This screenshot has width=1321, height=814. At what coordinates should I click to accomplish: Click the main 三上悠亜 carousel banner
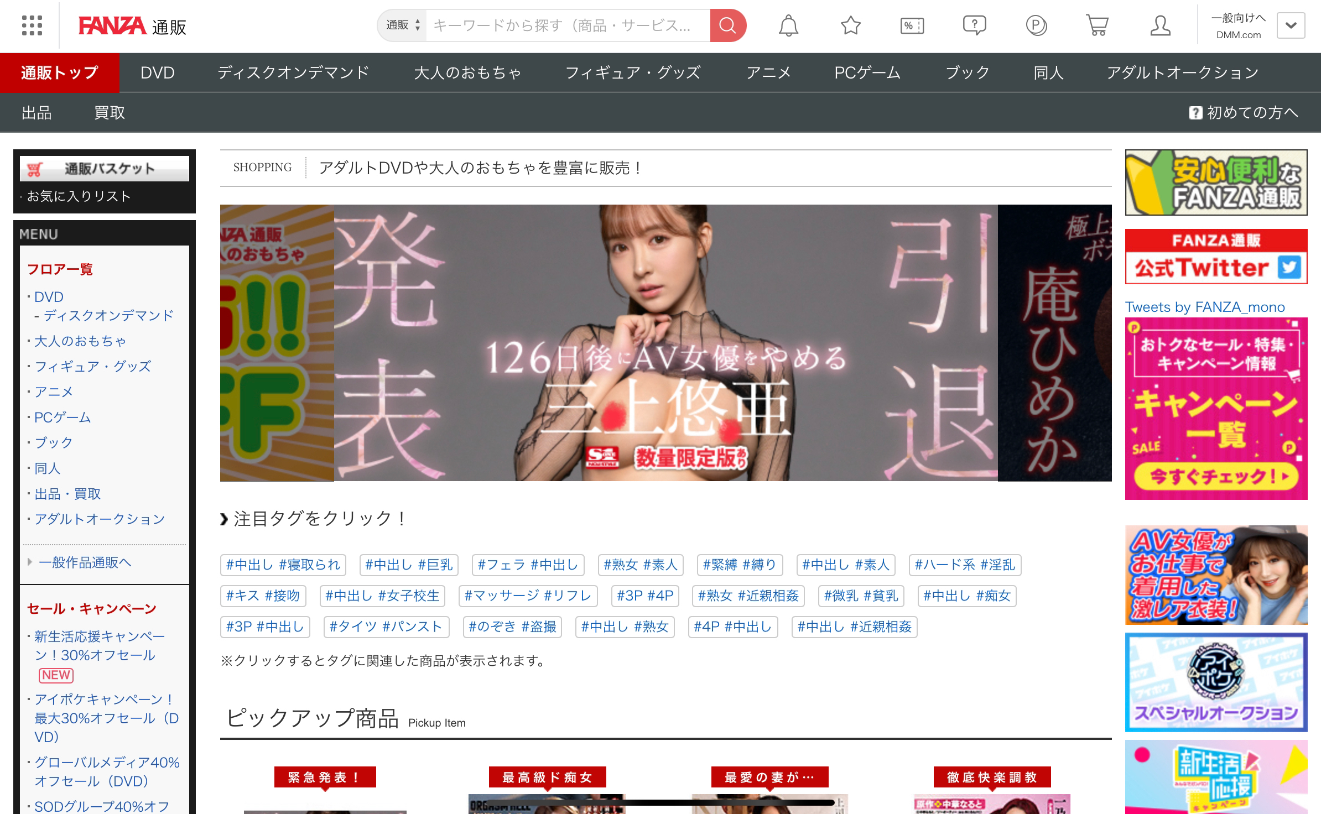click(666, 343)
